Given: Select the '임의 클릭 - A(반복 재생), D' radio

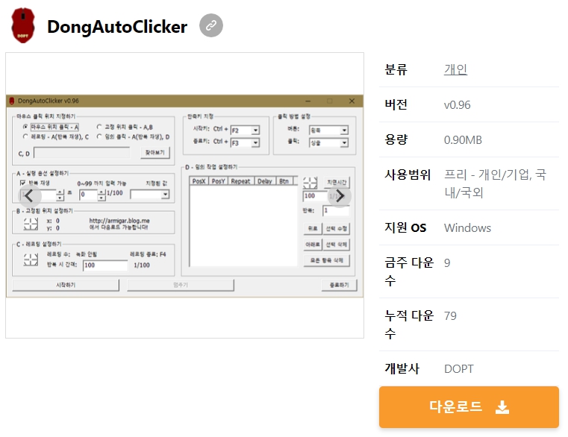Looking at the screenshot, I should point(133,136).
